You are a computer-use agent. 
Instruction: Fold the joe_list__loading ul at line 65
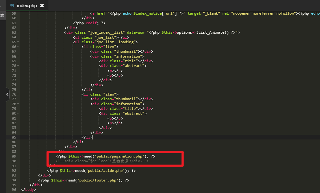[18, 42]
